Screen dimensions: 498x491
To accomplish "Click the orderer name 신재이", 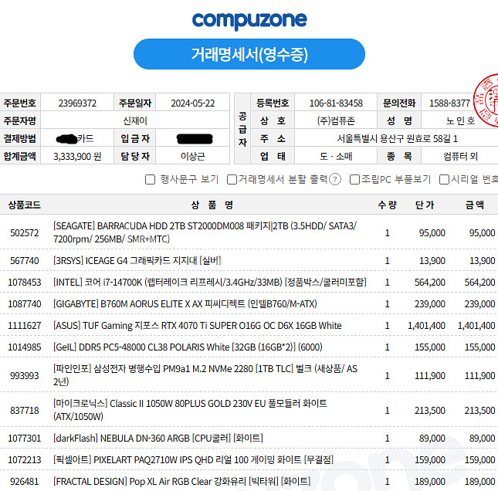I will (135, 120).
